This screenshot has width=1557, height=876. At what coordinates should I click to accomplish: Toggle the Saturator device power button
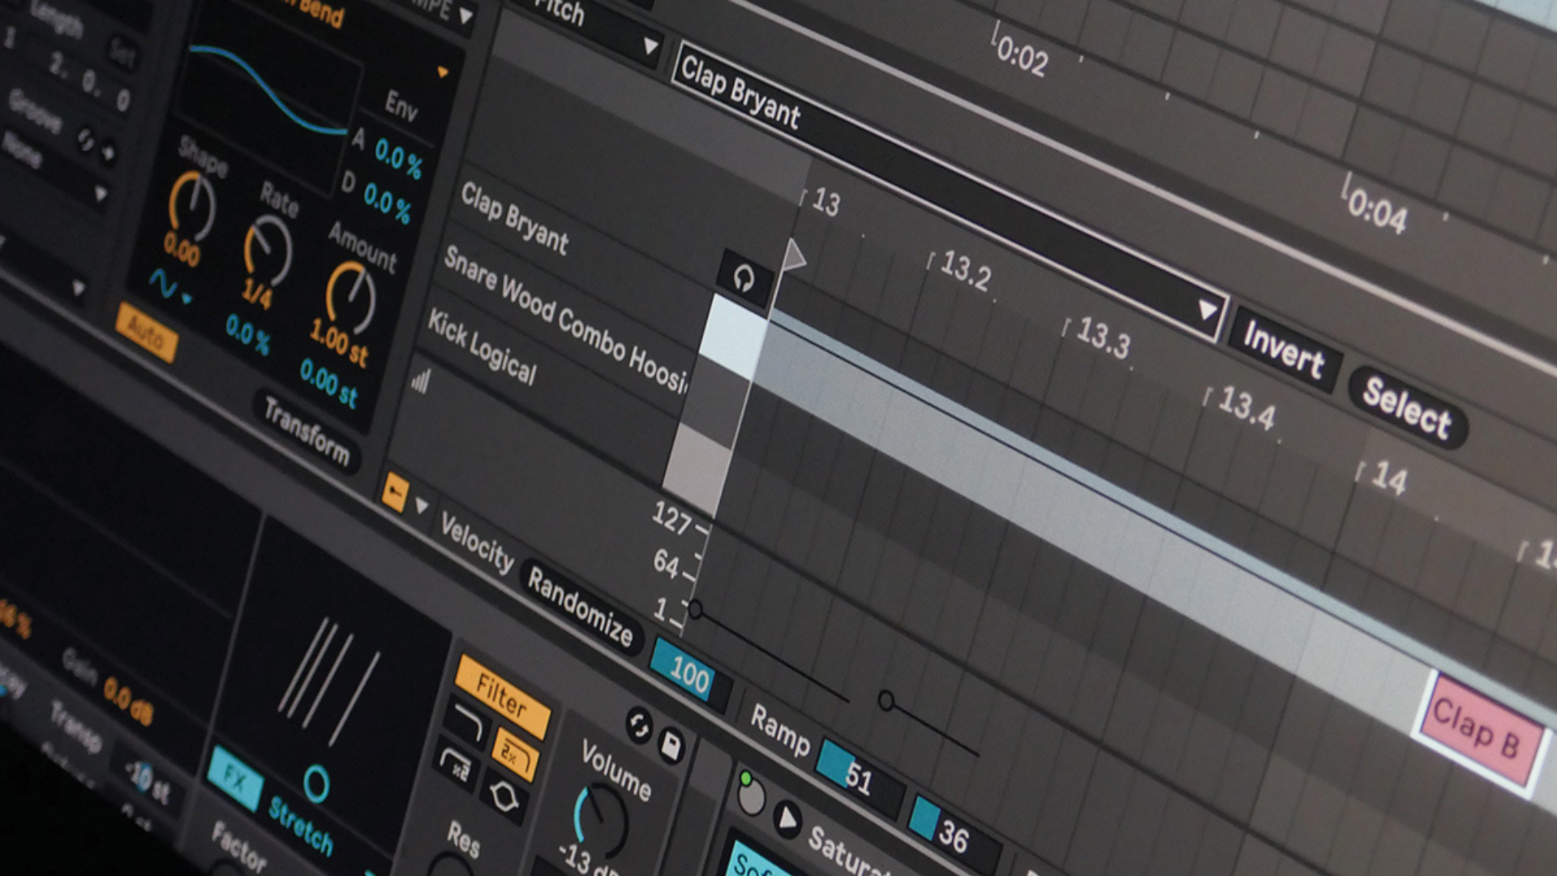coord(750,796)
